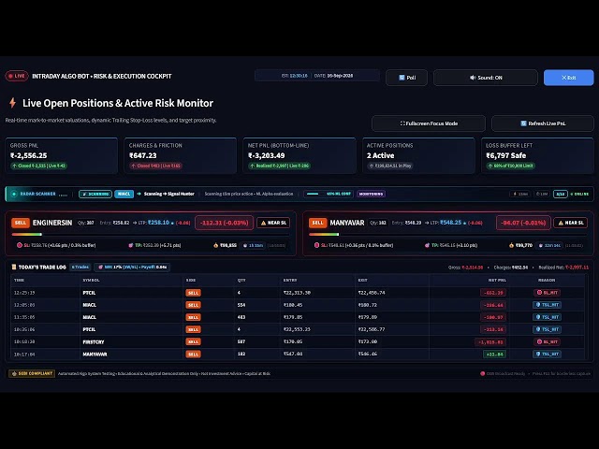Click the TP target icon on ENGINERSIN card
Image resolution: width=599 pixels, height=449 pixels.
coord(131,245)
